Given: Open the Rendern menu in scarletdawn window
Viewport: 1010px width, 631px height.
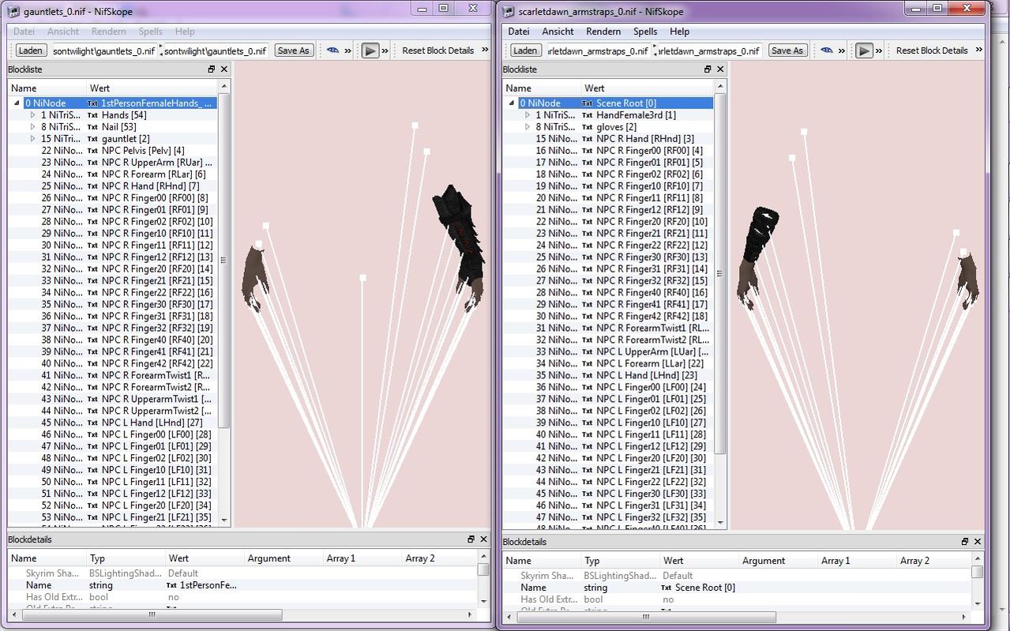Looking at the screenshot, I should click(603, 32).
